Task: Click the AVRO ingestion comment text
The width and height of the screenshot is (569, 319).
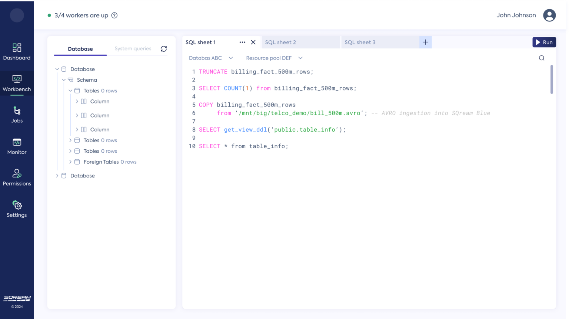Action: [431, 113]
